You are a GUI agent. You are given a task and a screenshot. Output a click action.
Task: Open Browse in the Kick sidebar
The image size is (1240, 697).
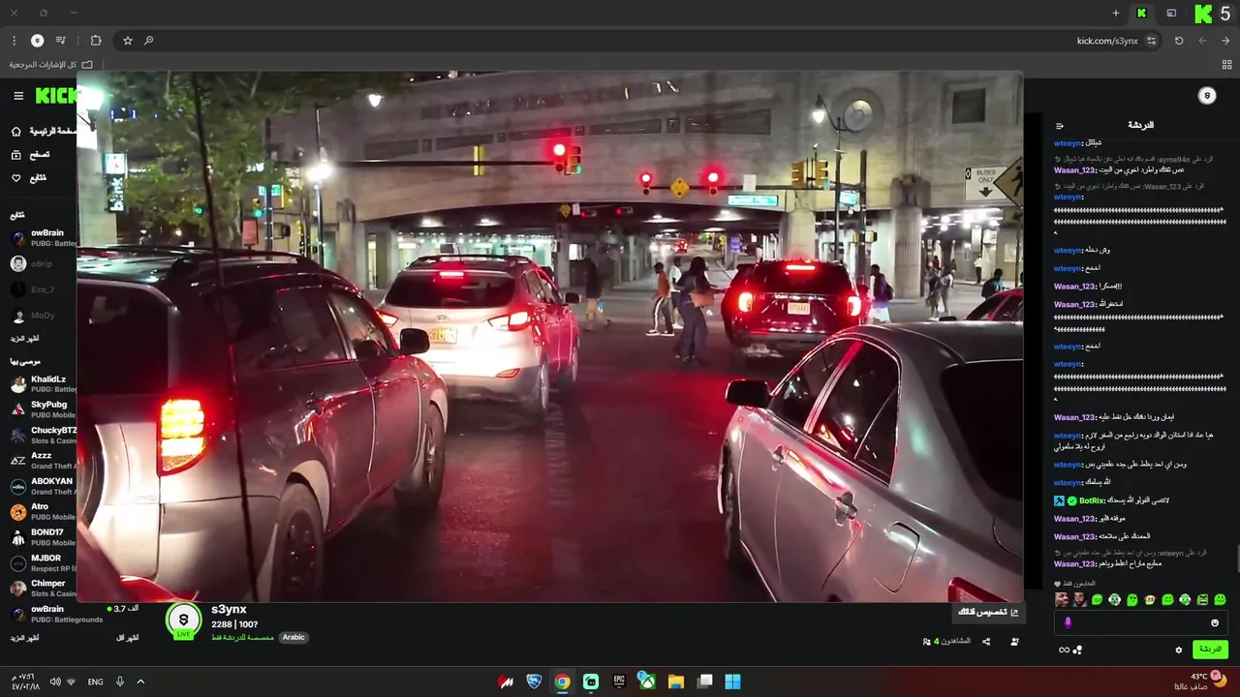[31, 155]
